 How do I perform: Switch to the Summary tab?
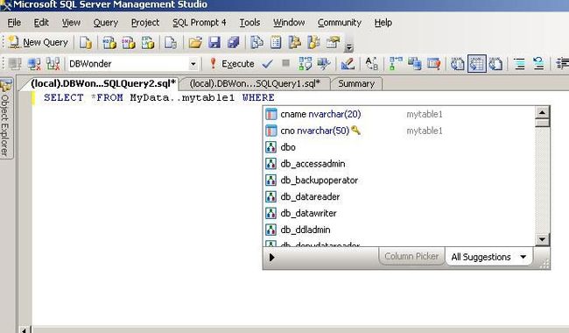356,83
